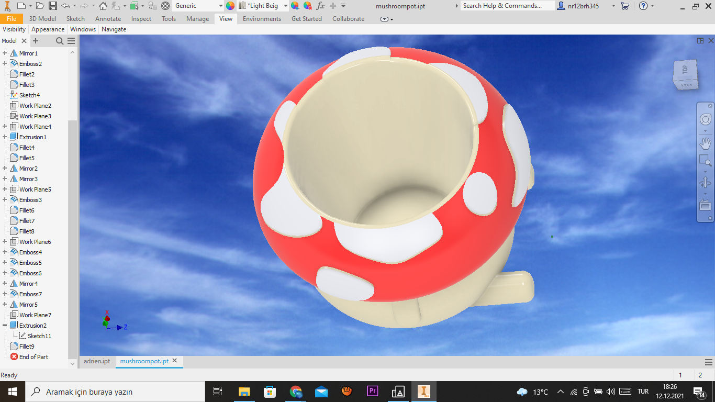This screenshot has width=715, height=402.
Task: Select the Pan hand tool in navigation bar
Action: pyautogui.click(x=705, y=142)
